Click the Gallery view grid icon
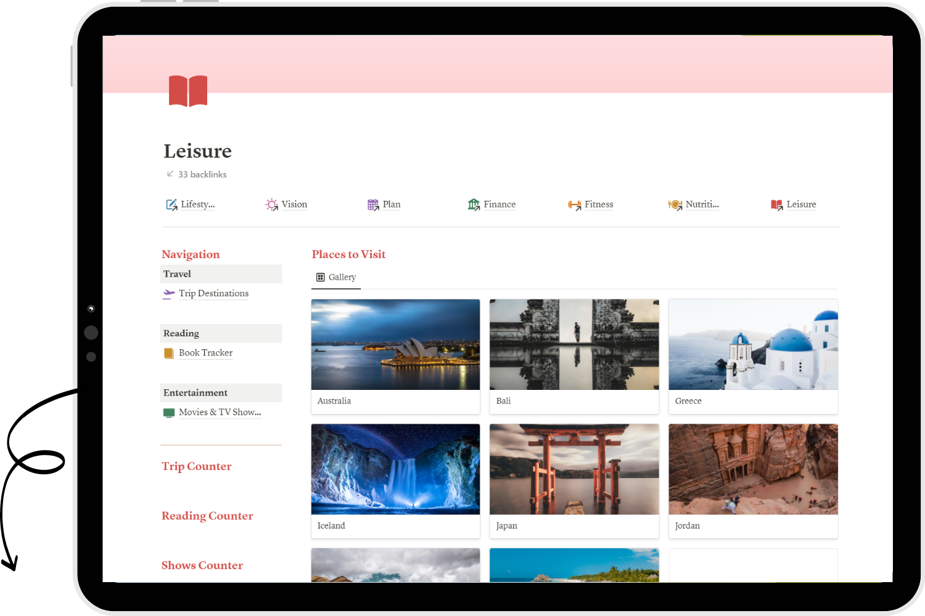Image resolution: width=925 pixels, height=616 pixels. [x=321, y=277]
